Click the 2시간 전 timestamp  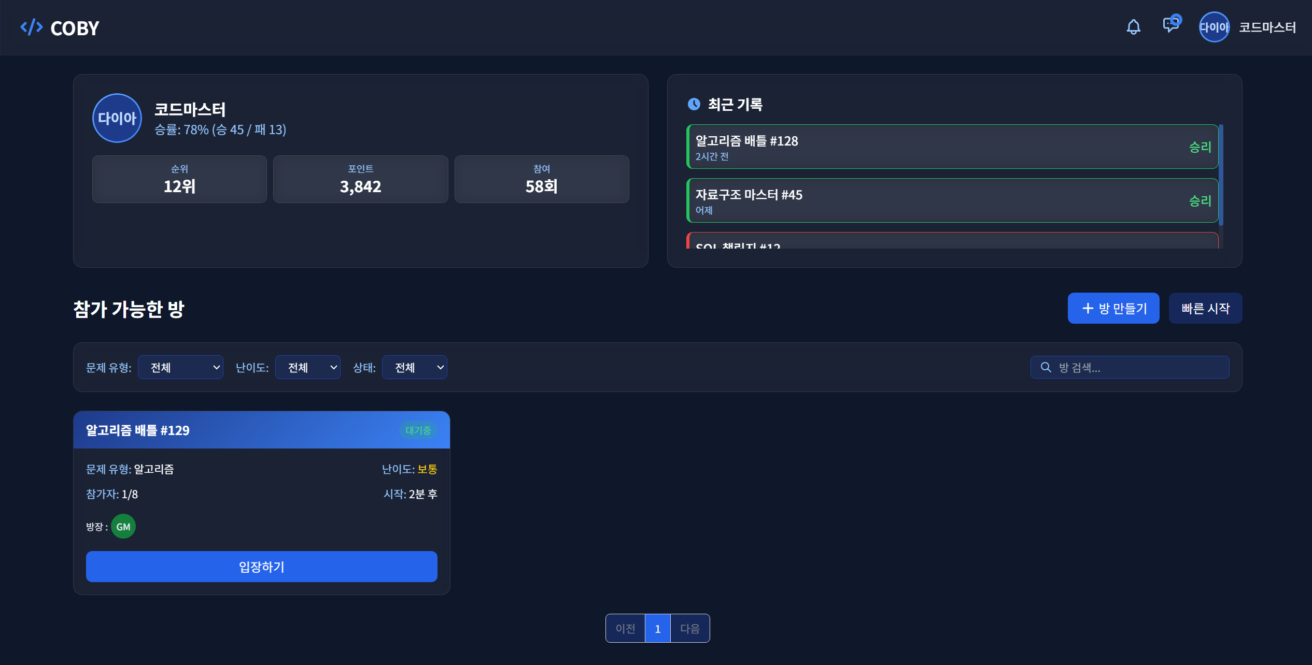coord(712,156)
